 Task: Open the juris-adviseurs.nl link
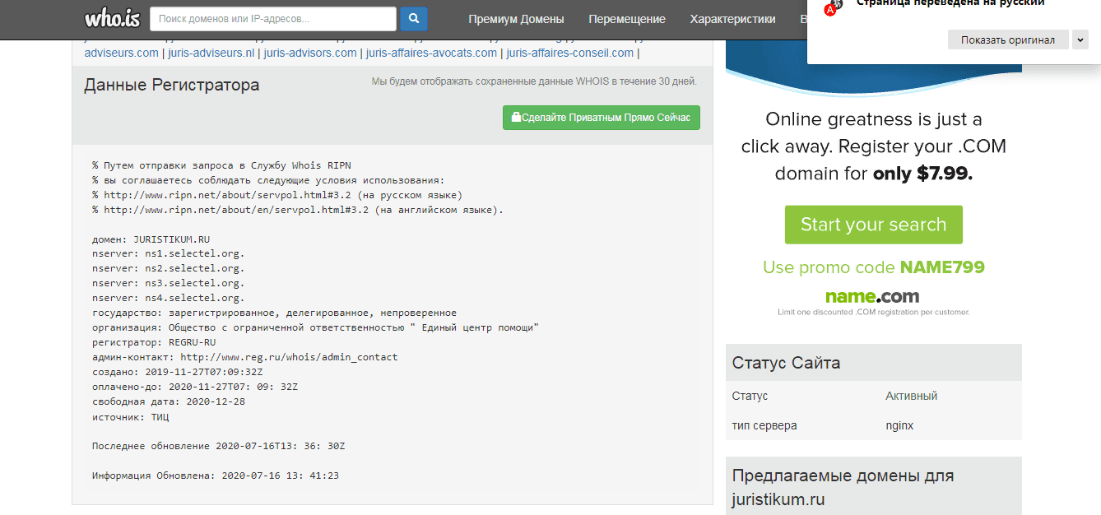pyautogui.click(x=211, y=53)
